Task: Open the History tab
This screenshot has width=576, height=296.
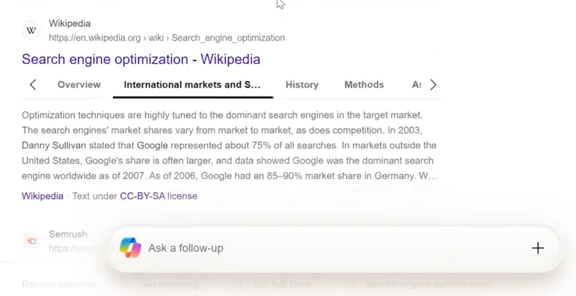Action: 302,85
